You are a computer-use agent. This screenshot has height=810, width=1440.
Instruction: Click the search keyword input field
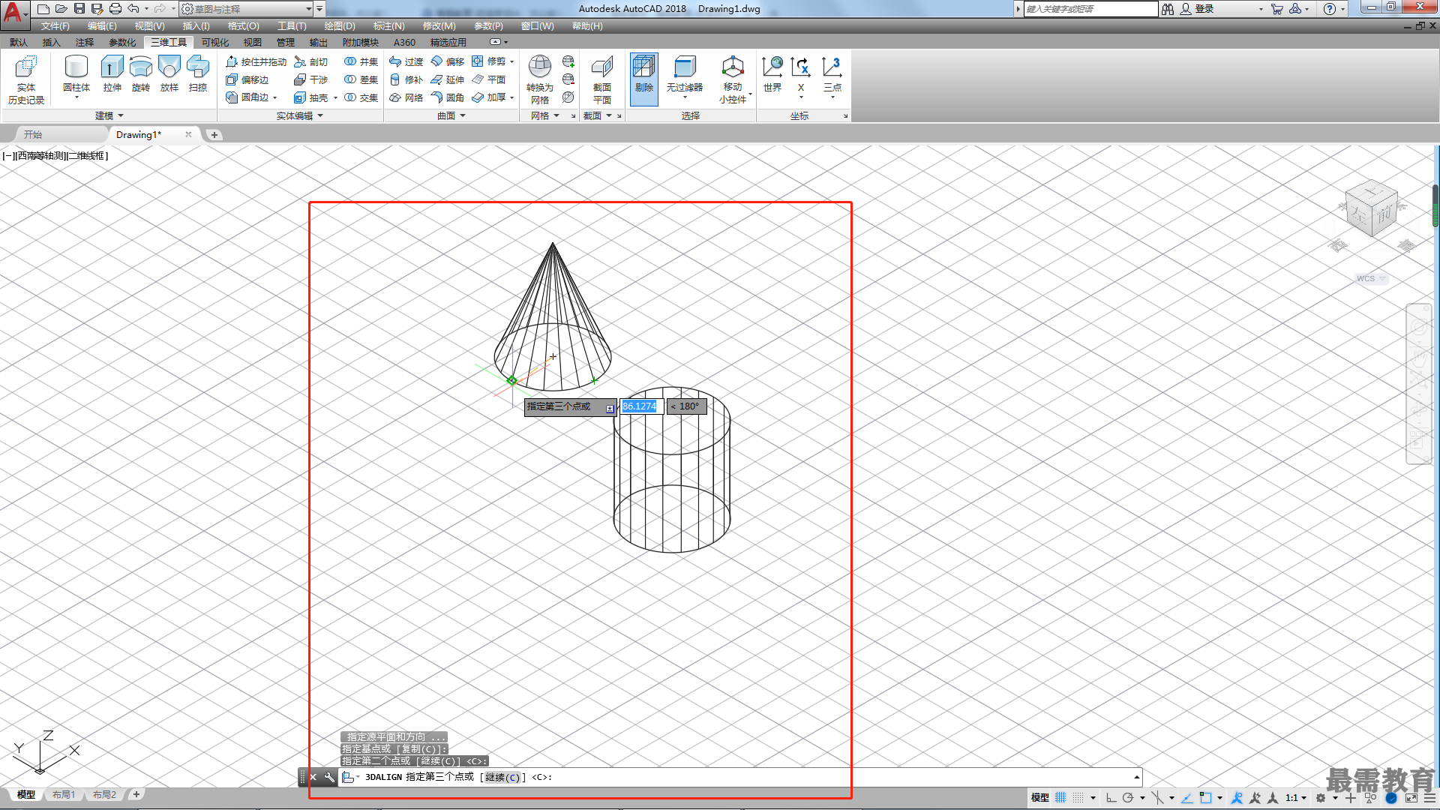1091,9
